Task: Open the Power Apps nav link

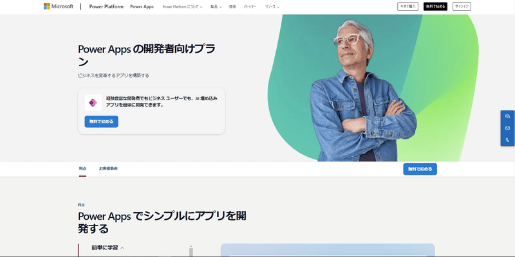Action: (x=142, y=6)
